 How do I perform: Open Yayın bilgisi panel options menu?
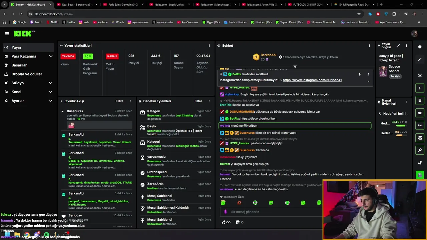(x=406, y=46)
